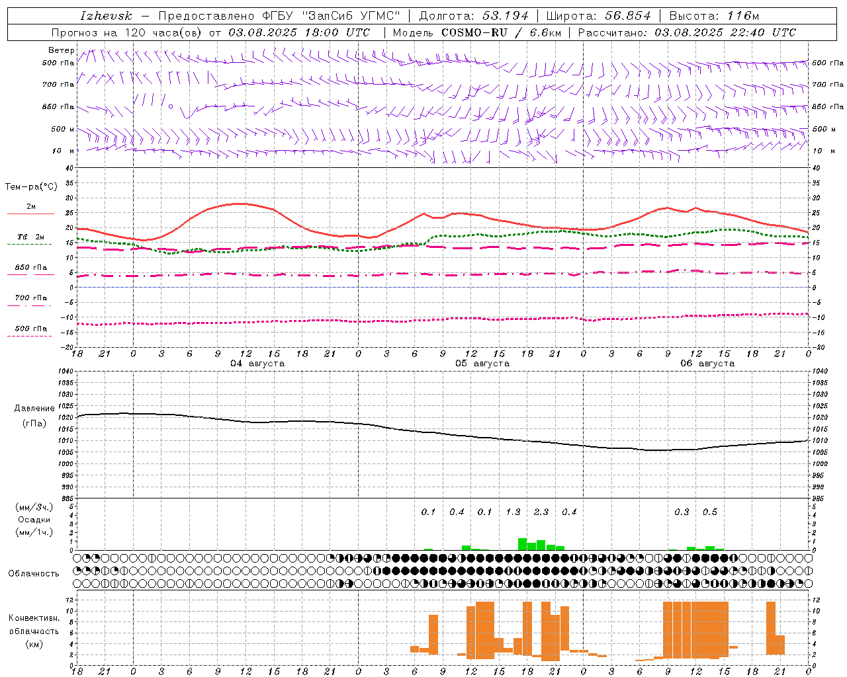
Task: Click the 0.5 precipitation value
Action: 710,512
